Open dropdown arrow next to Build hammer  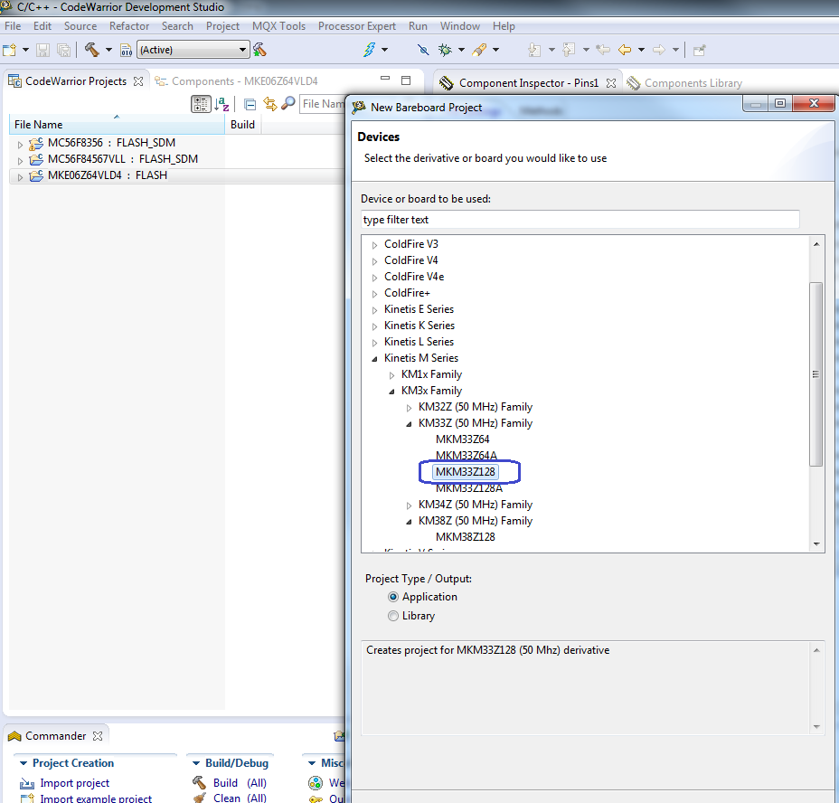point(108,50)
